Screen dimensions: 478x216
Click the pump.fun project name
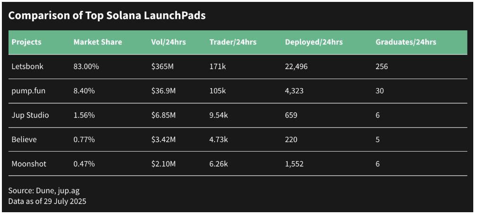pos(28,91)
